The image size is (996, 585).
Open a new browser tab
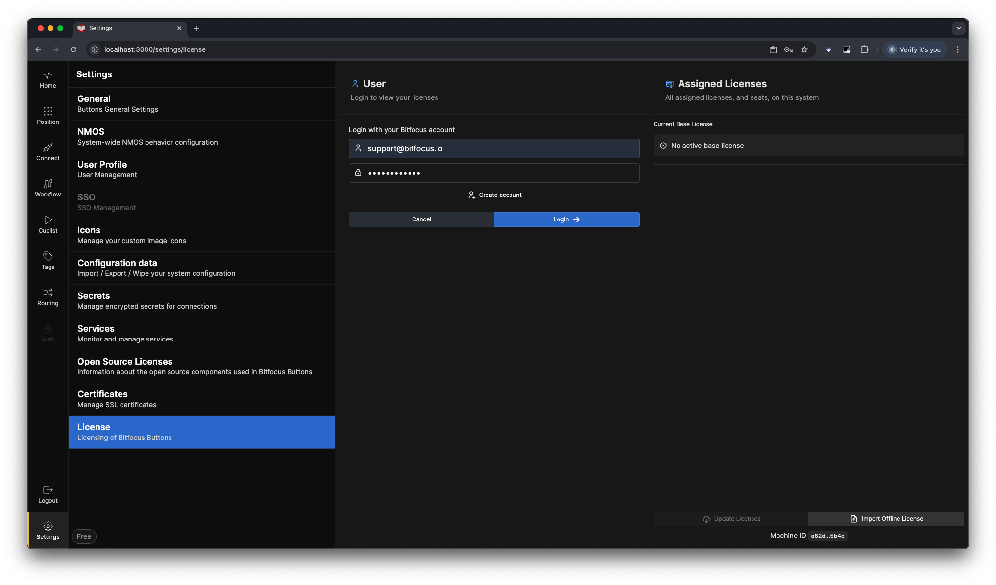pyautogui.click(x=197, y=28)
